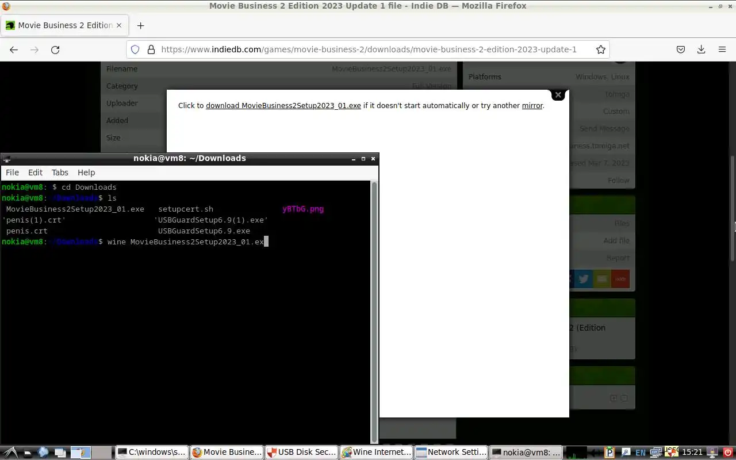Click the clipboard P icon in system tray
The width and height of the screenshot is (736, 460).
(x=610, y=453)
